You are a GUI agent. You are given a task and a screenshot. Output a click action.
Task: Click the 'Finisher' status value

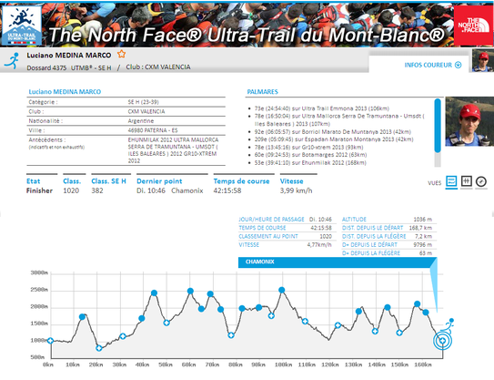(39, 190)
